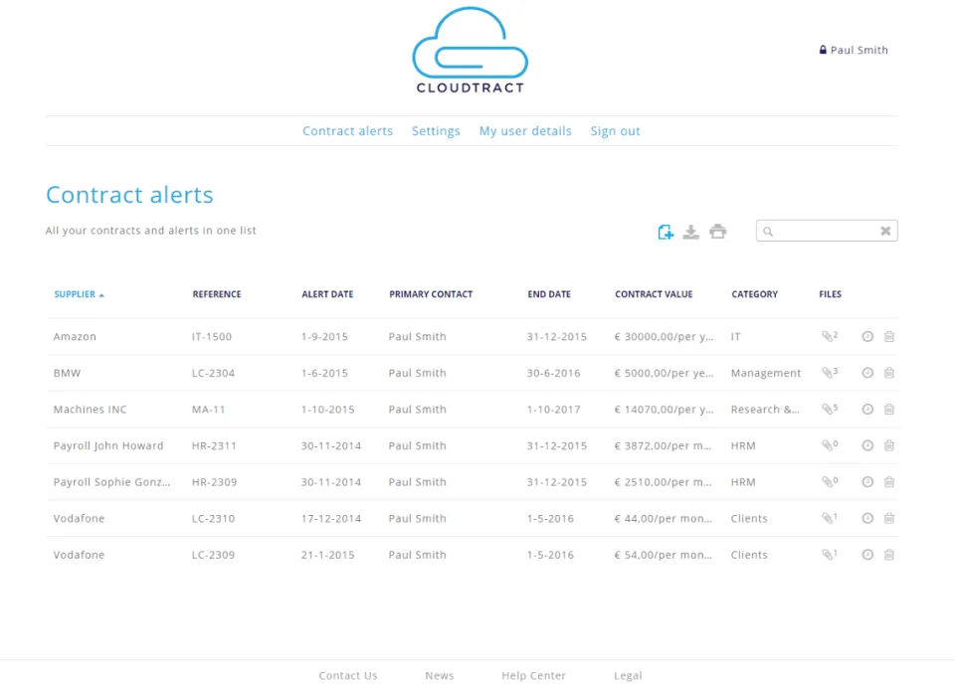
Task: Select the Amazon supplier cell
Action: tap(75, 336)
